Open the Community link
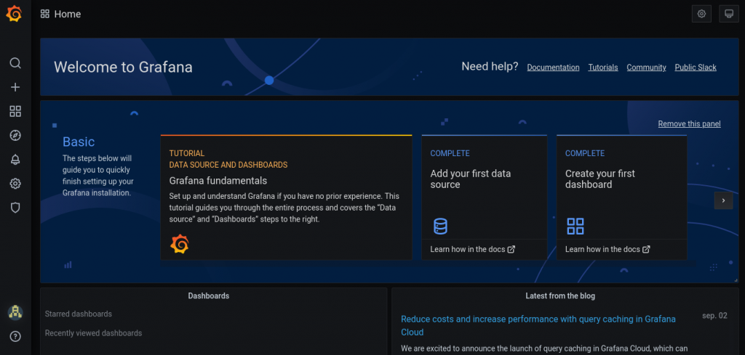The image size is (745, 355). click(646, 68)
